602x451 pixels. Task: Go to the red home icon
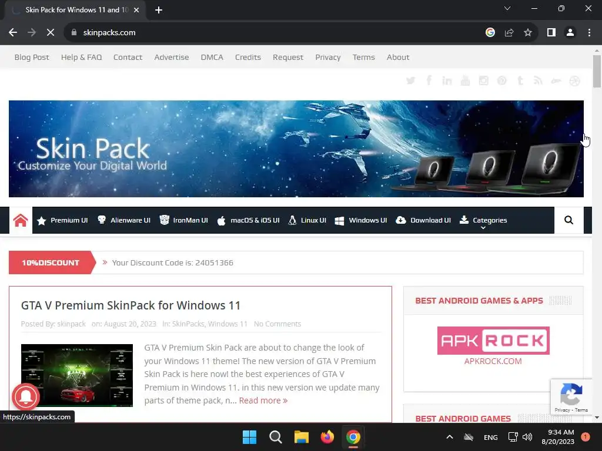coord(21,220)
